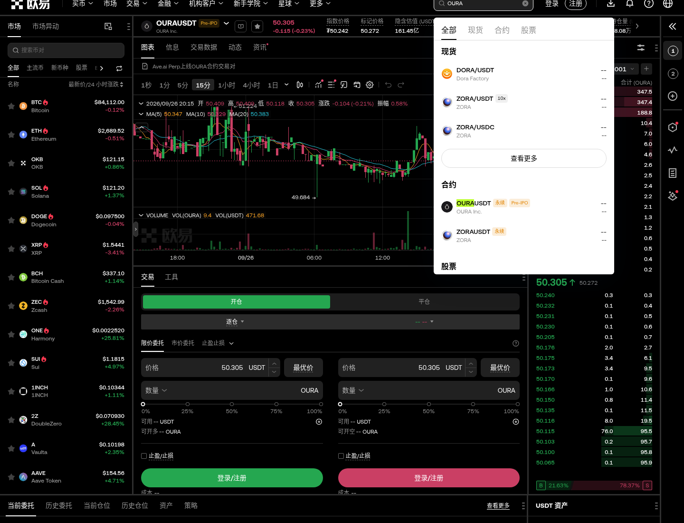
Task: Click the 搜索币对 market search field
Action: pyautogui.click(x=66, y=50)
